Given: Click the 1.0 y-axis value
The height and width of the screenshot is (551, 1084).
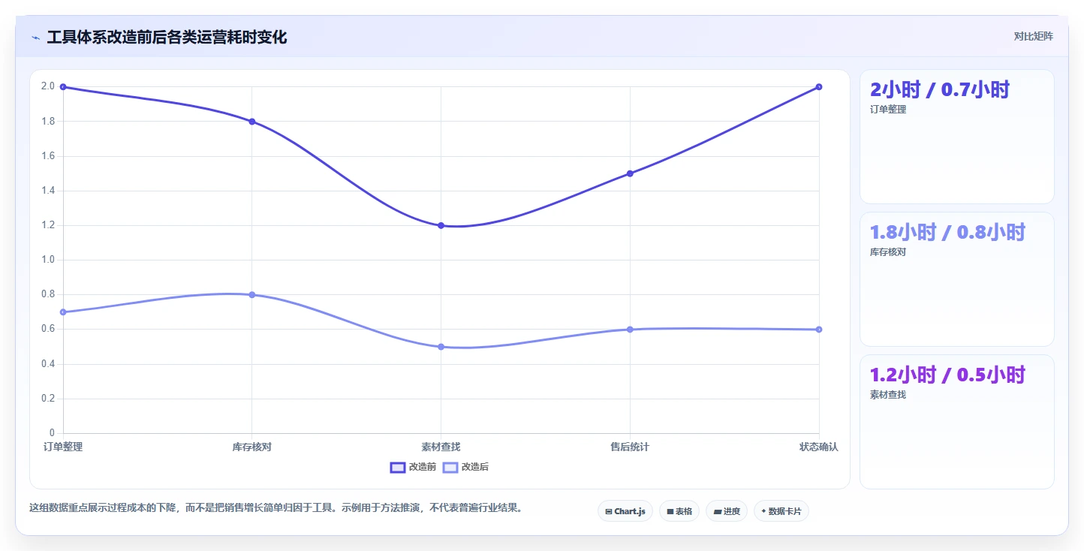Looking at the screenshot, I should click(x=48, y=260).
